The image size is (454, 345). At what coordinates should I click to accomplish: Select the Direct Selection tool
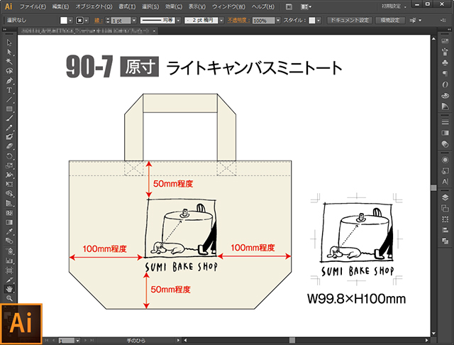coord(9,52)
